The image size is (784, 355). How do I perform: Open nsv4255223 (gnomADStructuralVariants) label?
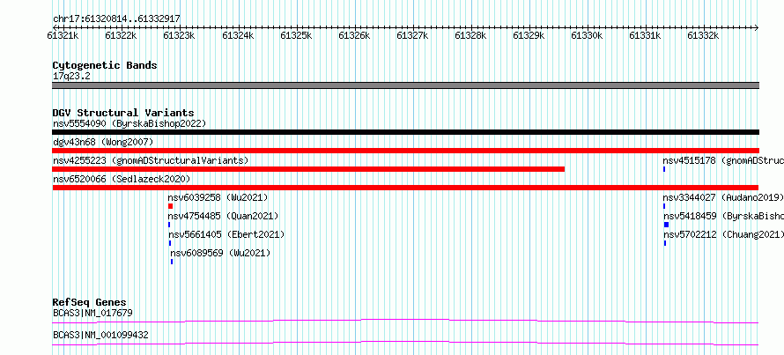pyautogui.click(x=151, y=160)
